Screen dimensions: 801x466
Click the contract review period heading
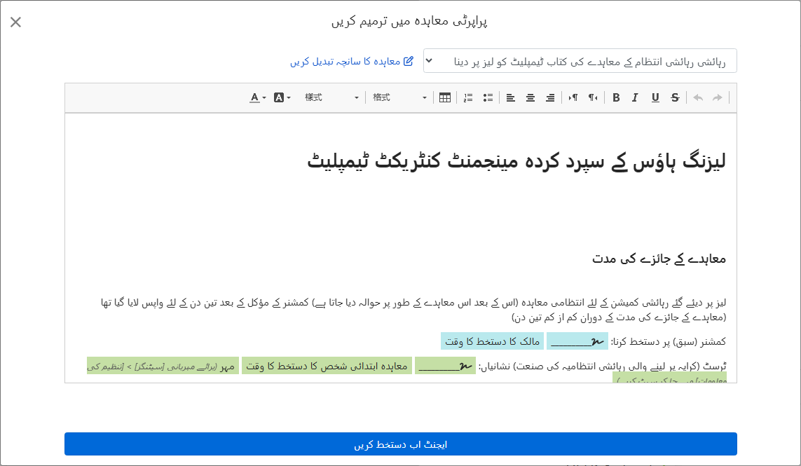pos(659,259)
